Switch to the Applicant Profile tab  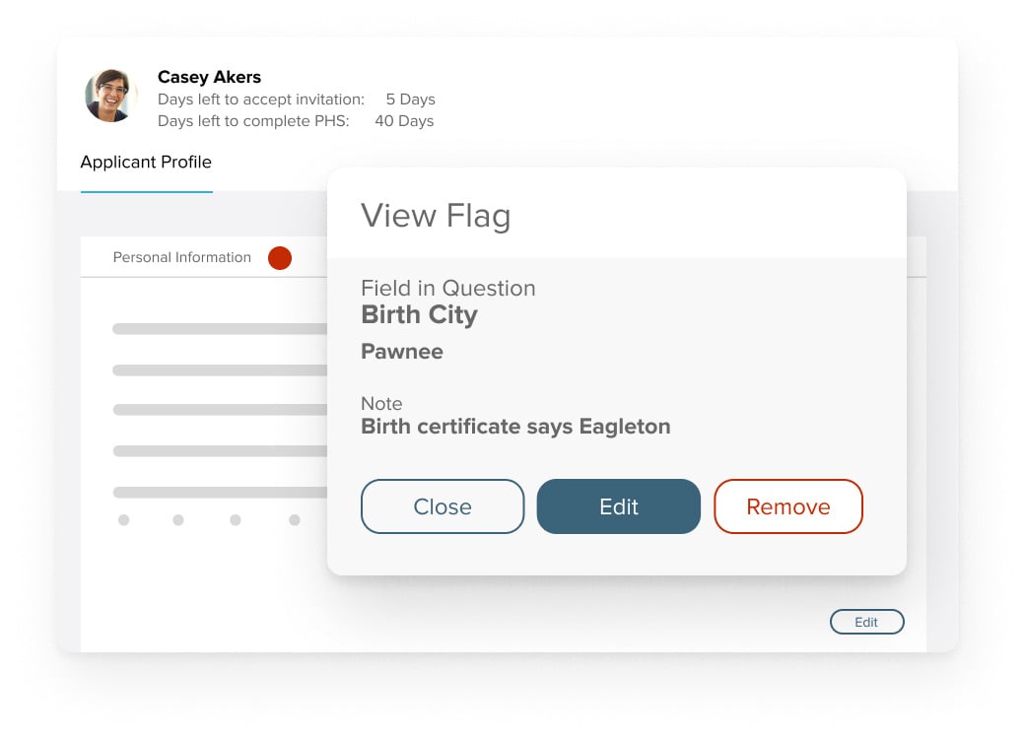[146, 162]
